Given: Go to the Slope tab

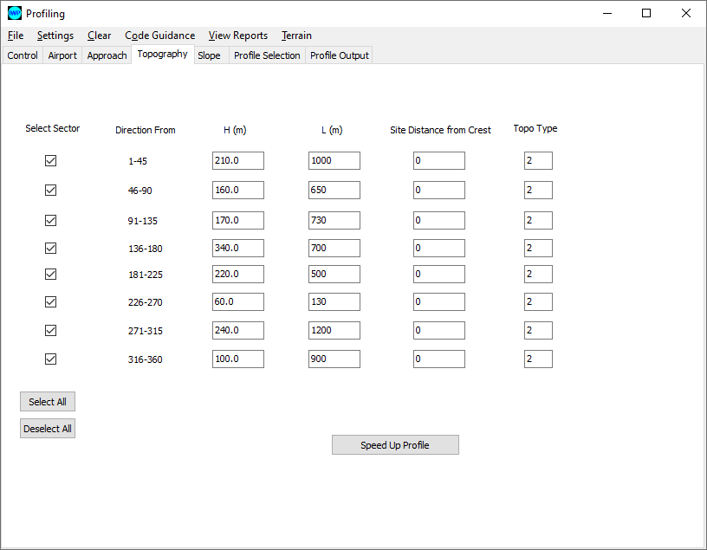Looking at the screenshot, I should point(209,55).
